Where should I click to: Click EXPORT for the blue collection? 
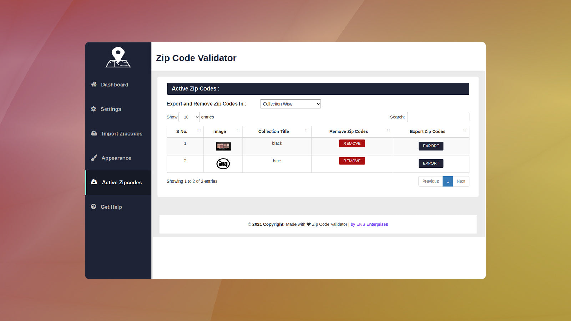pyautogui.click(x=431, y=163)
